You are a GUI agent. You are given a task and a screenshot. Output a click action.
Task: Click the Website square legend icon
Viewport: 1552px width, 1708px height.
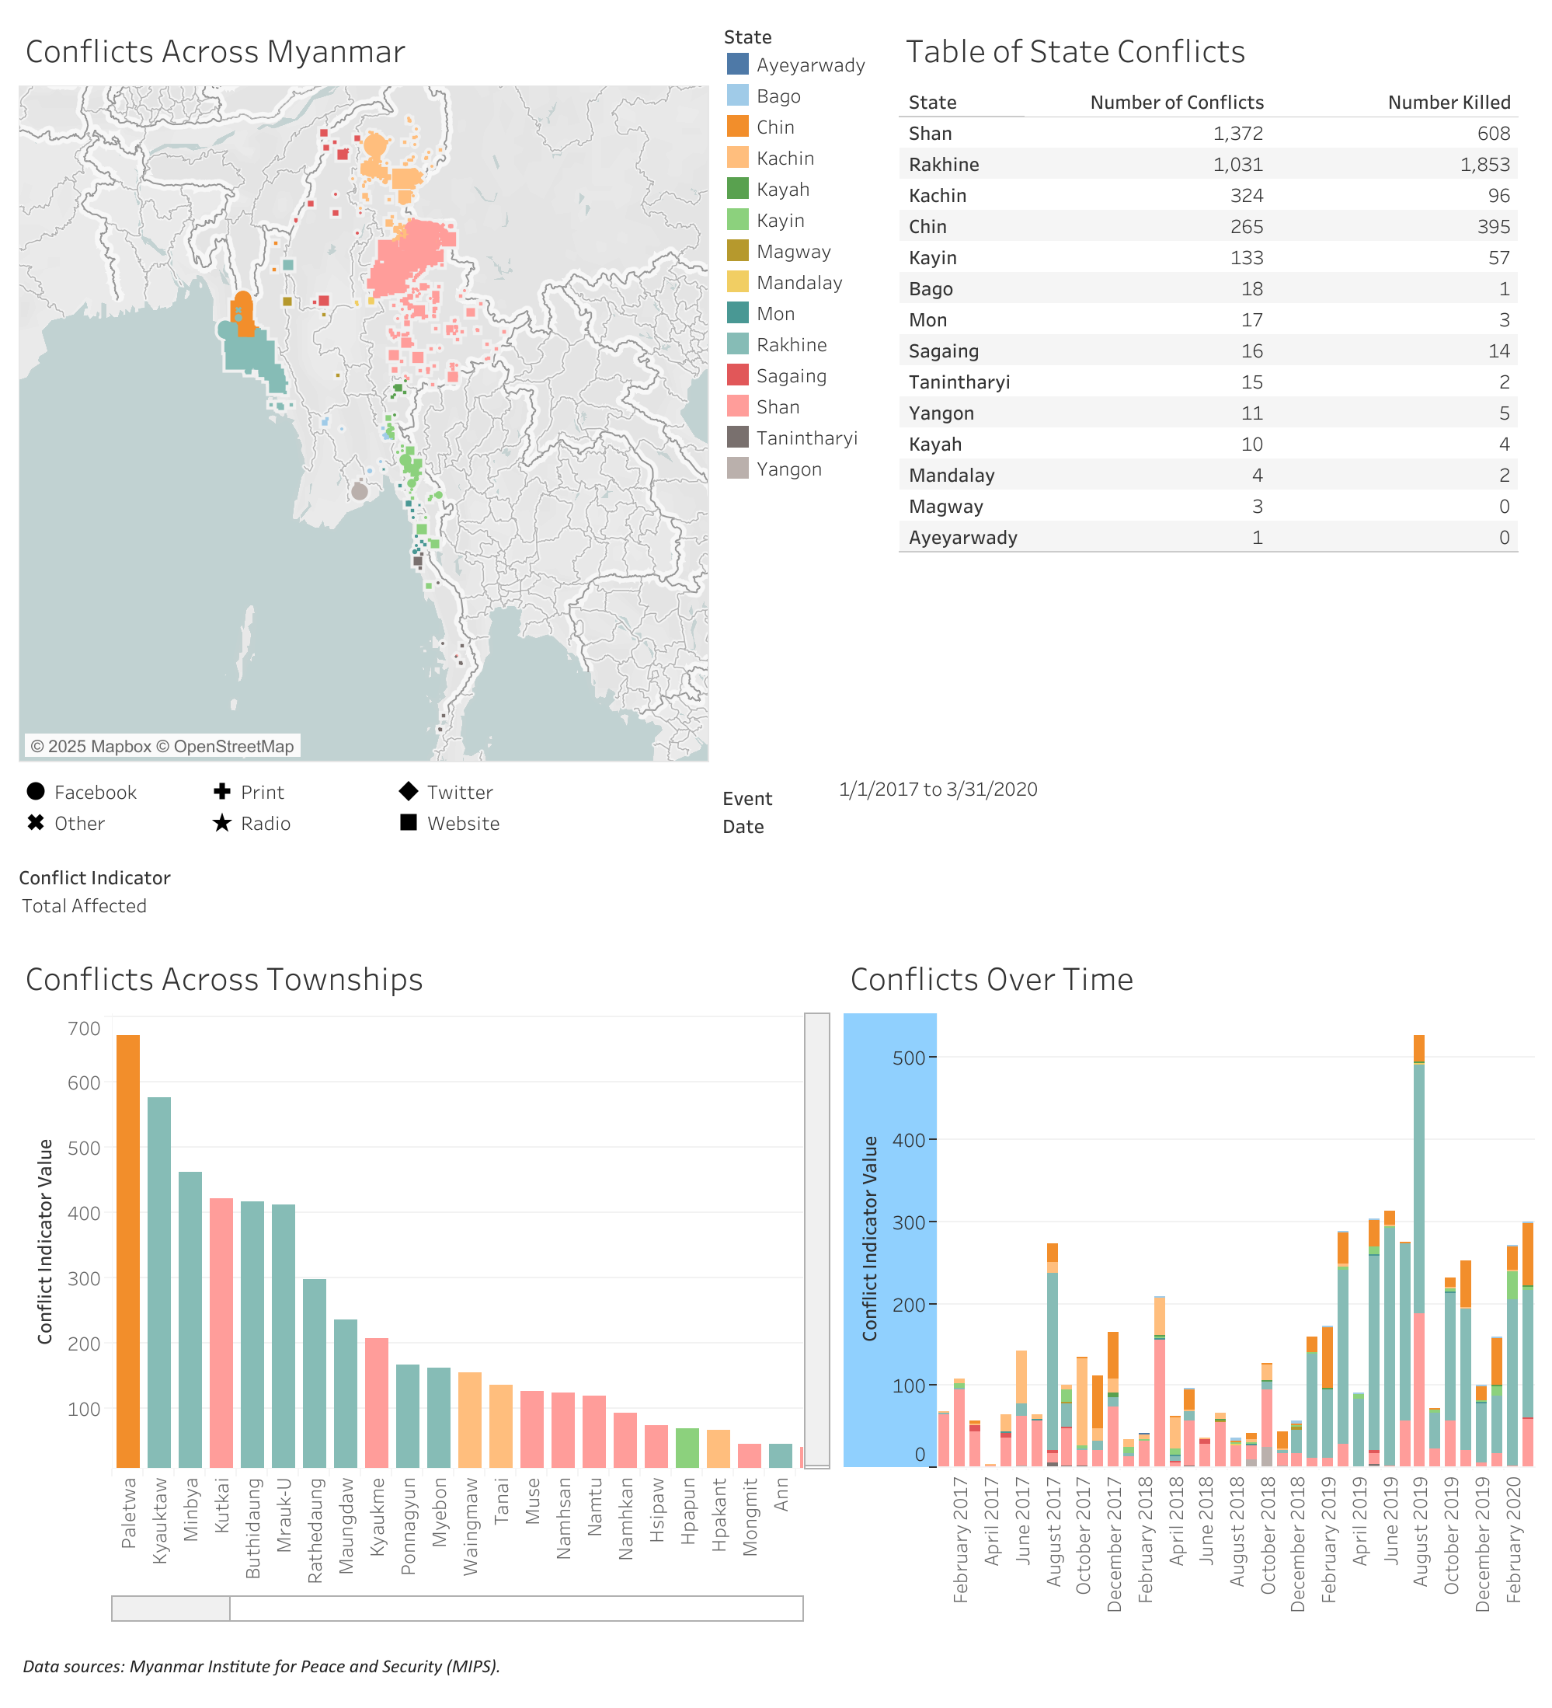click(x=408, y=823)
